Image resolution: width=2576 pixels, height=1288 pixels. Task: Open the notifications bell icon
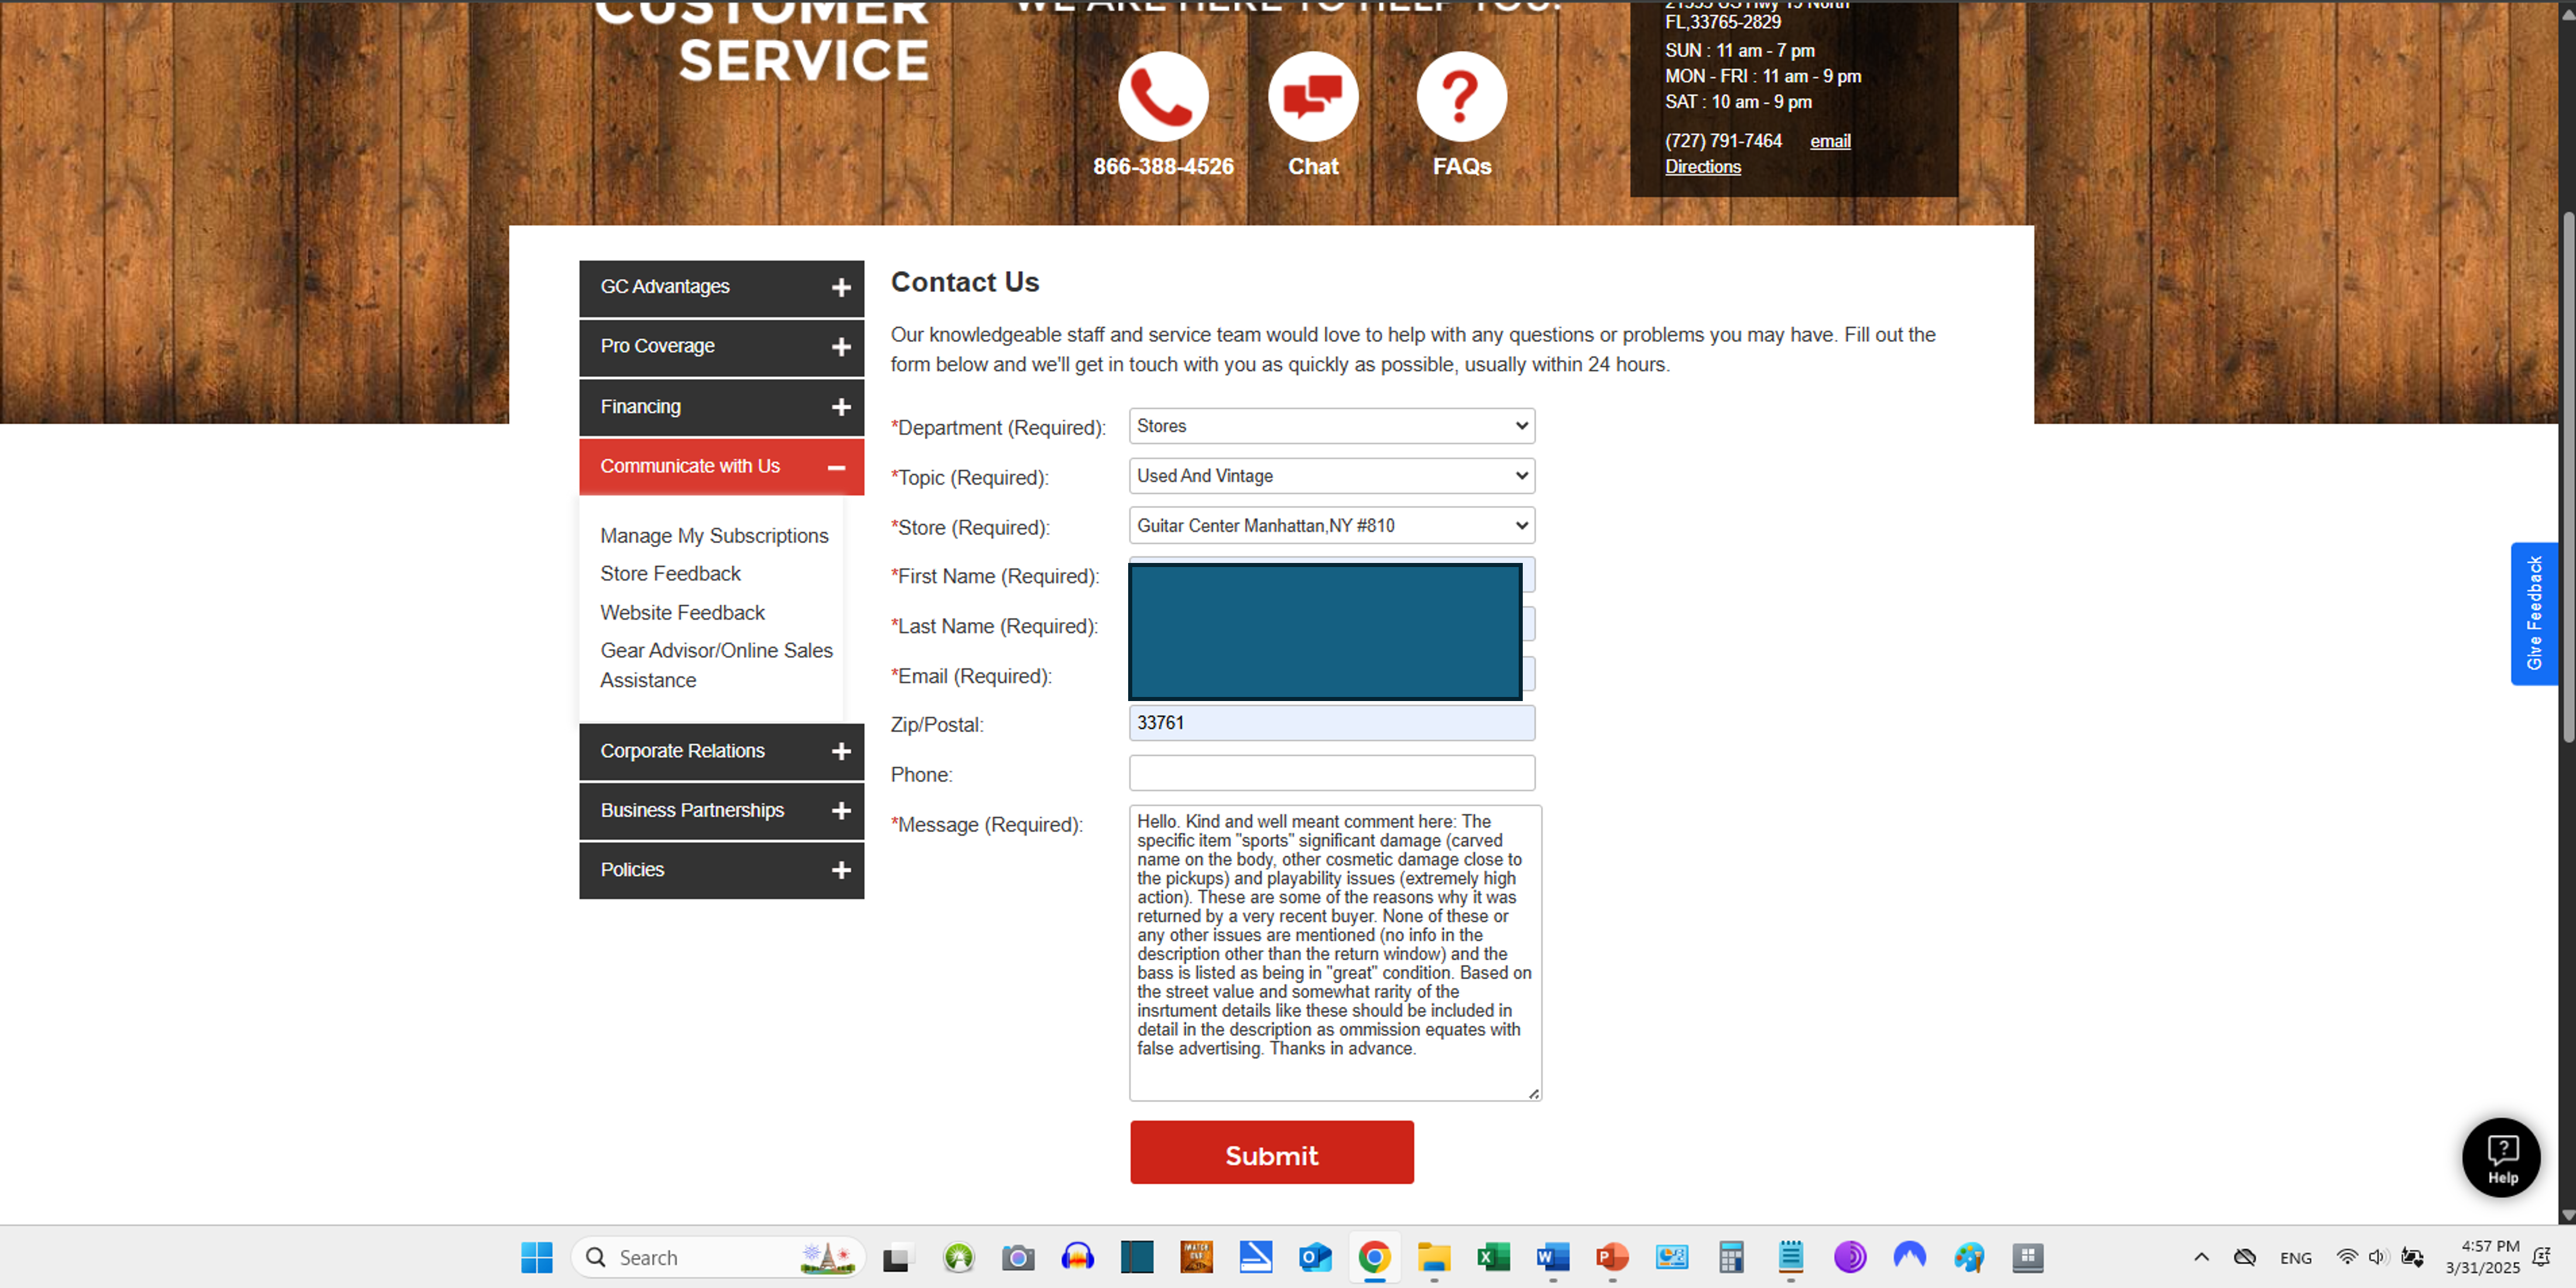[2541, 1257]
